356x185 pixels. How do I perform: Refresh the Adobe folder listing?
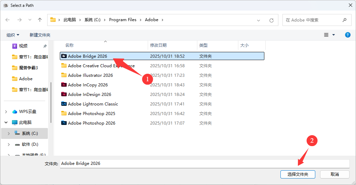(271, 20)
